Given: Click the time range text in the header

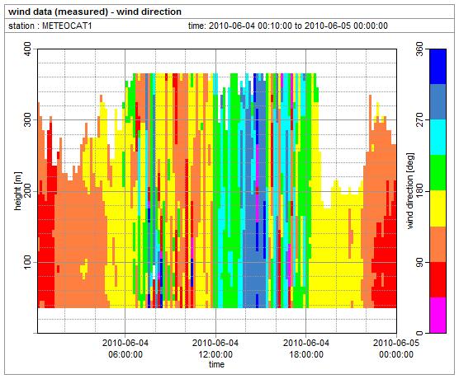Looking at the screenshot, I should coord(288,26).
